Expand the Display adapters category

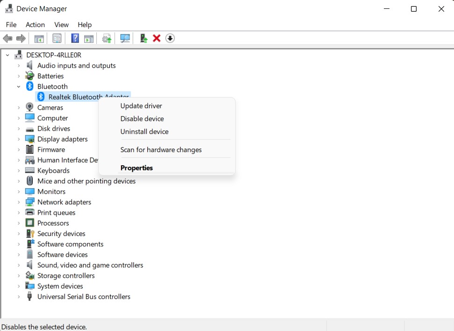pos(19,139)
